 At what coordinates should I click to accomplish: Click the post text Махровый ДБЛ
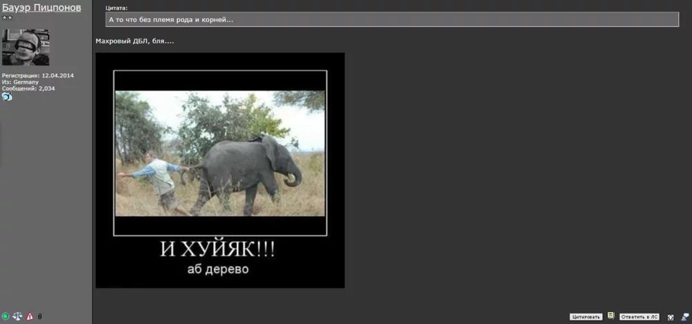tap(135, 41)
